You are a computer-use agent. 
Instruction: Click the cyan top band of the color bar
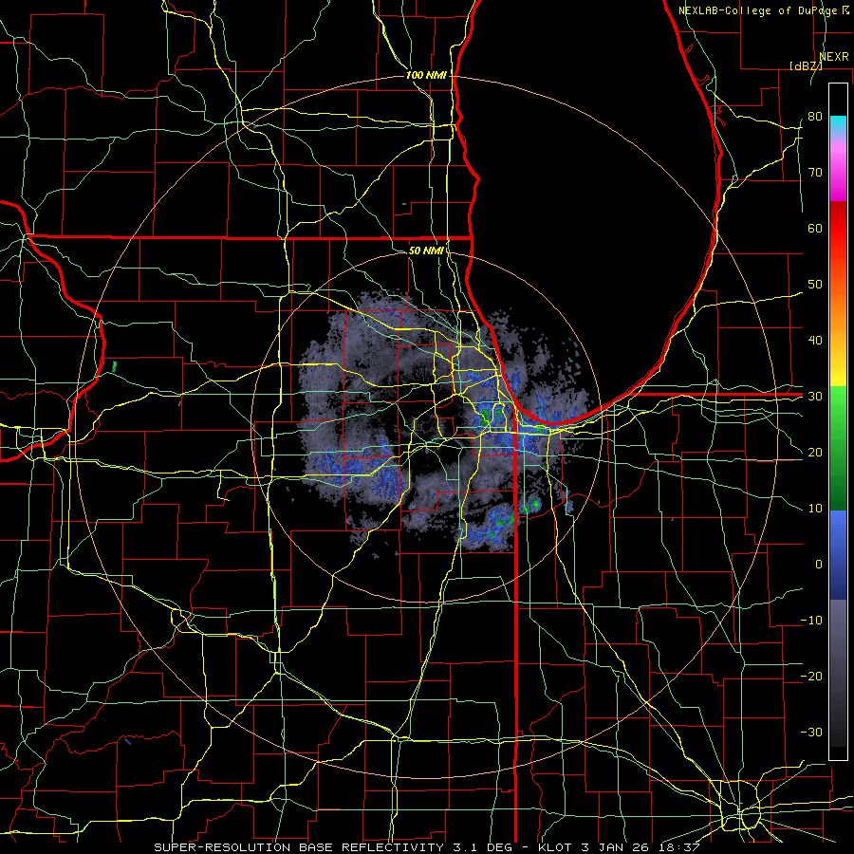point(838,124)
